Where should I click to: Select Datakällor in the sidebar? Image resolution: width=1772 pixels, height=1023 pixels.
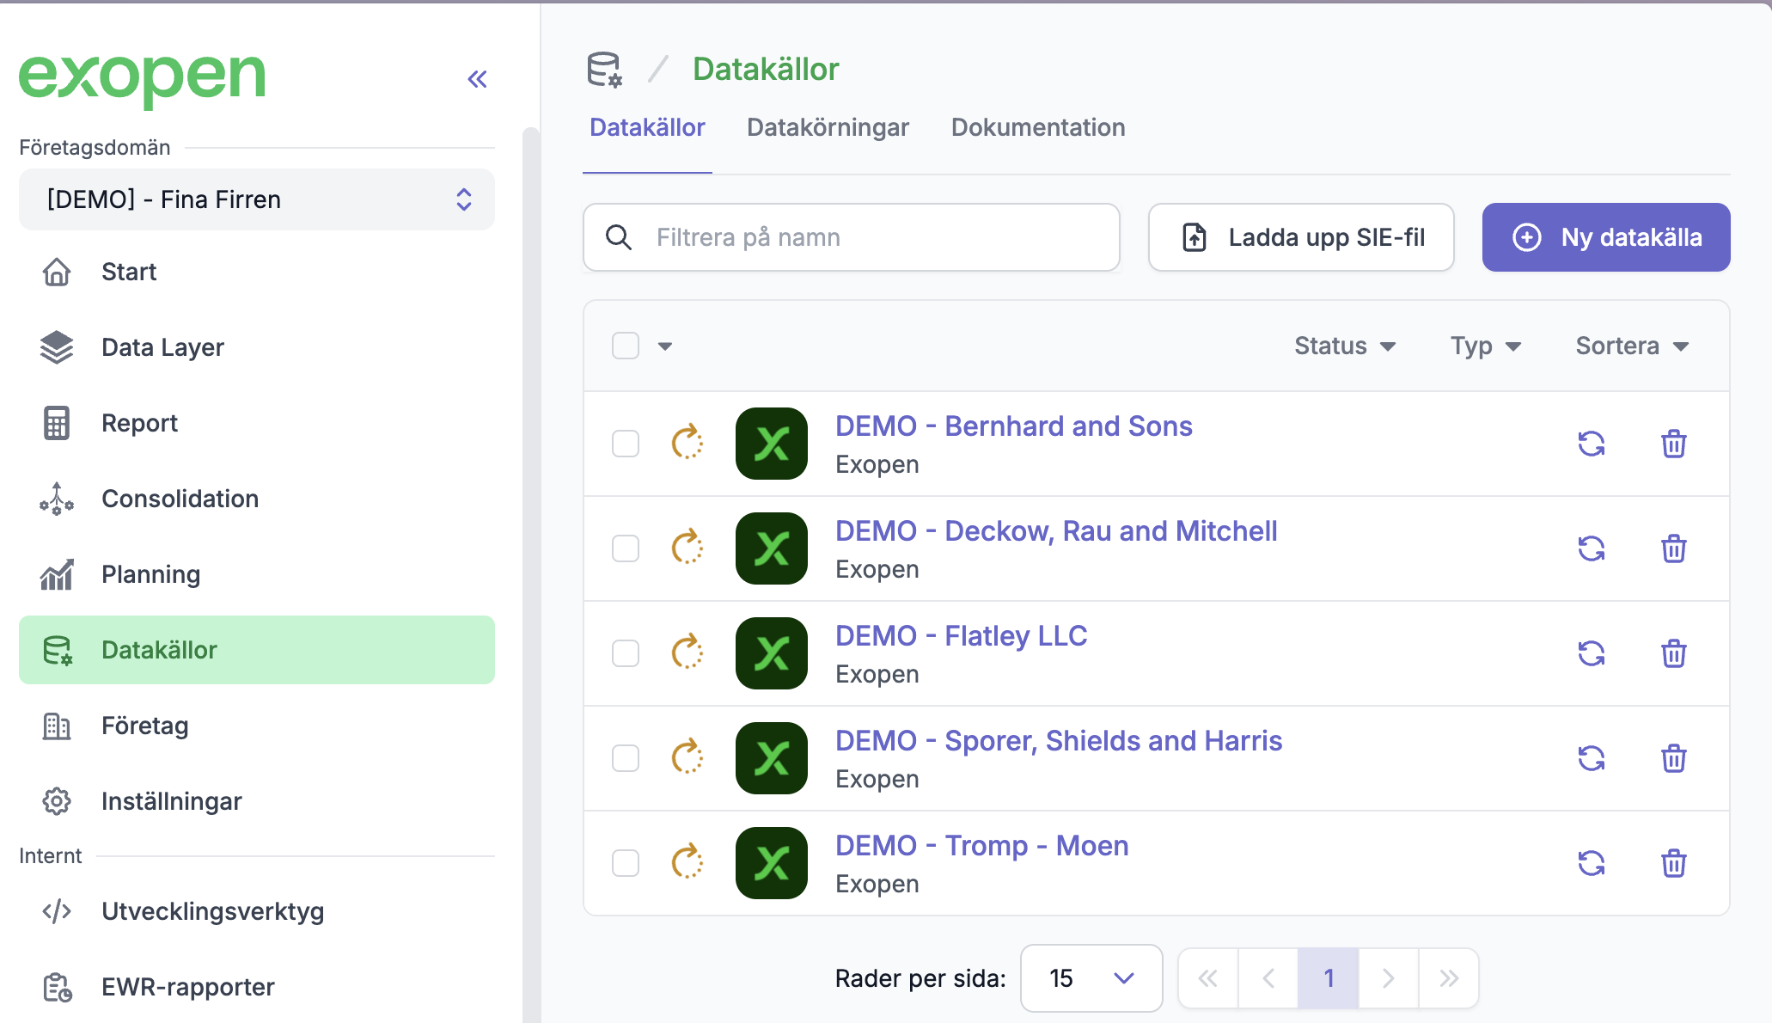(x=257, y=650)
